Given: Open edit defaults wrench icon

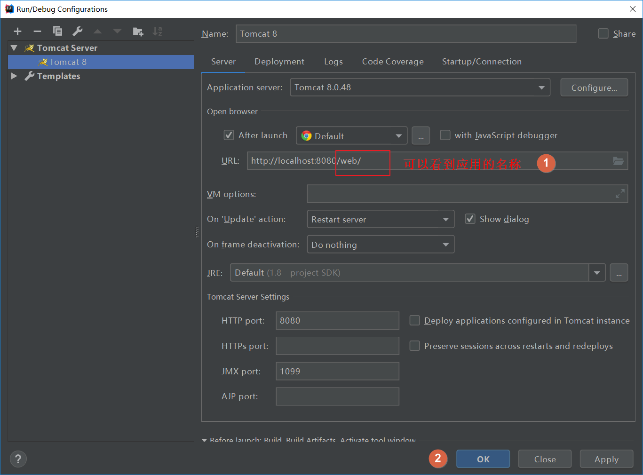Looking at the screenshot, I should tap(78, 31).
